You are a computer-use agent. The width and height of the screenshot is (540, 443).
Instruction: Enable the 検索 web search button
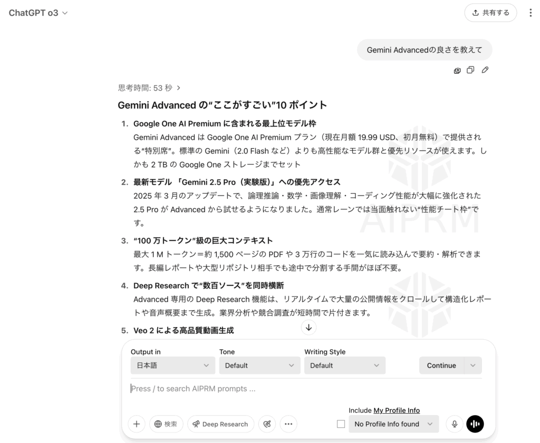point(166,424)
